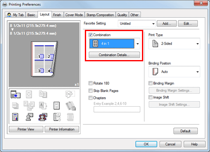Expand the Print Type 2-Sided dropdown

pyautogui.click(x=174, y=44)
